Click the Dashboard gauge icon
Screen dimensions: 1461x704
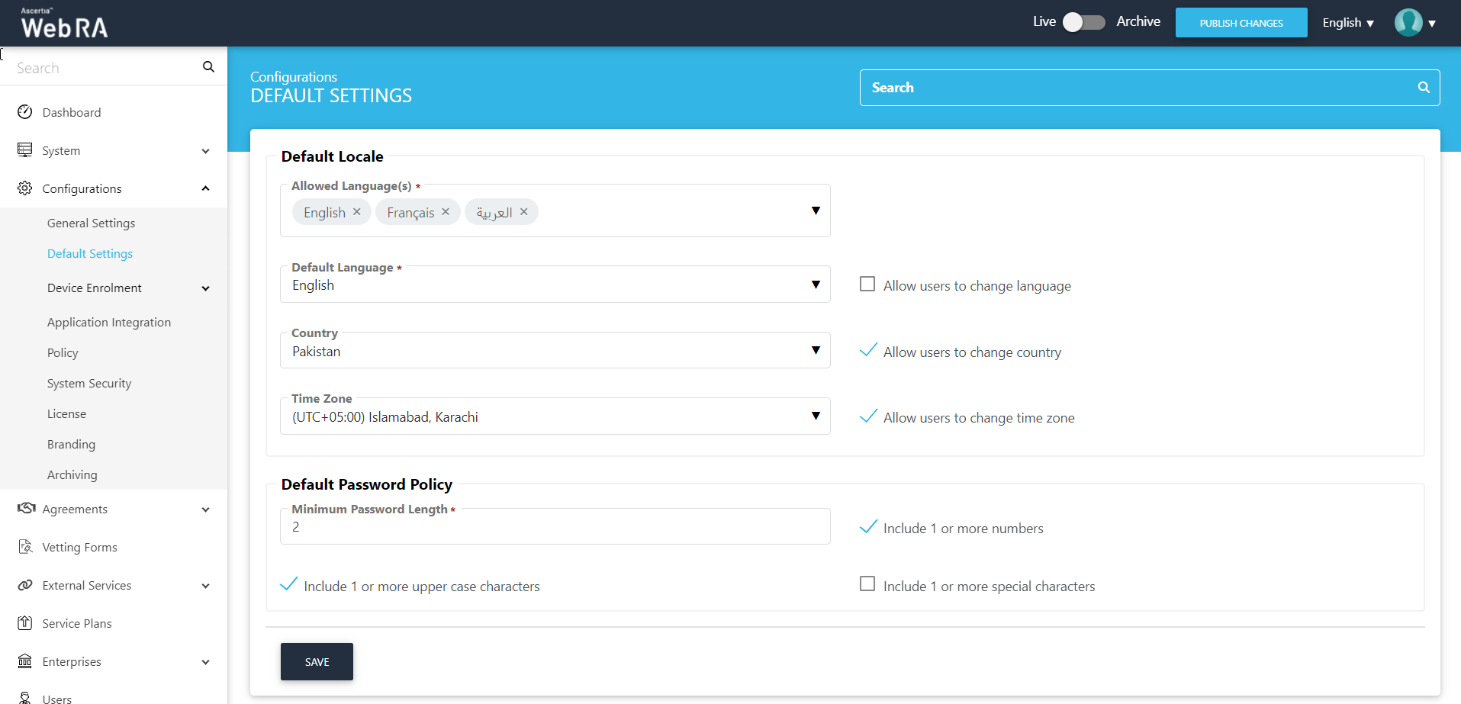(x=25, y=112)
